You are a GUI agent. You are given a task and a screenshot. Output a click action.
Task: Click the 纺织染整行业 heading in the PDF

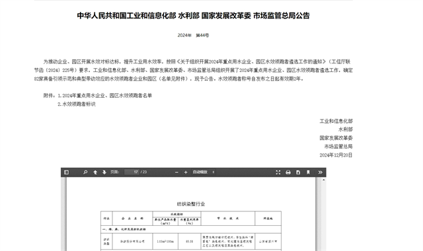[191, 204]
